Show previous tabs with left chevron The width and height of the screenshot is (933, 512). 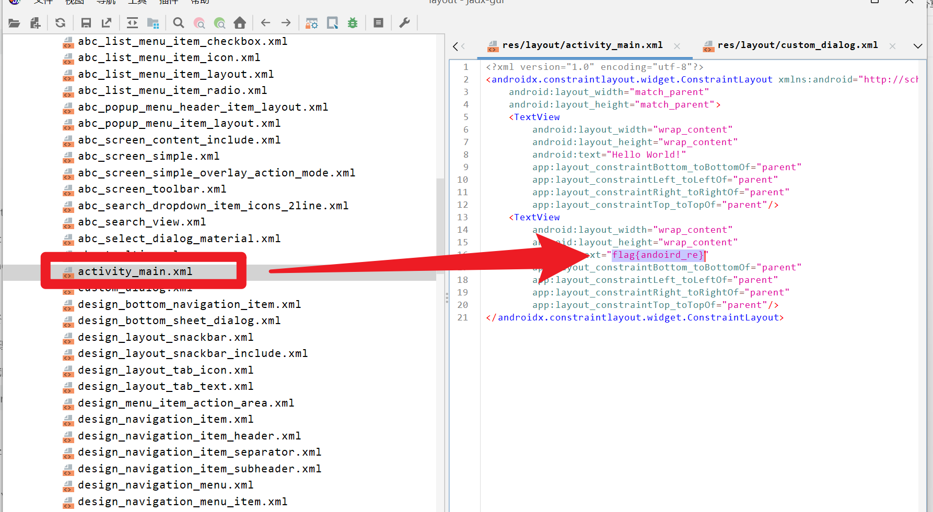pos(456,46)
